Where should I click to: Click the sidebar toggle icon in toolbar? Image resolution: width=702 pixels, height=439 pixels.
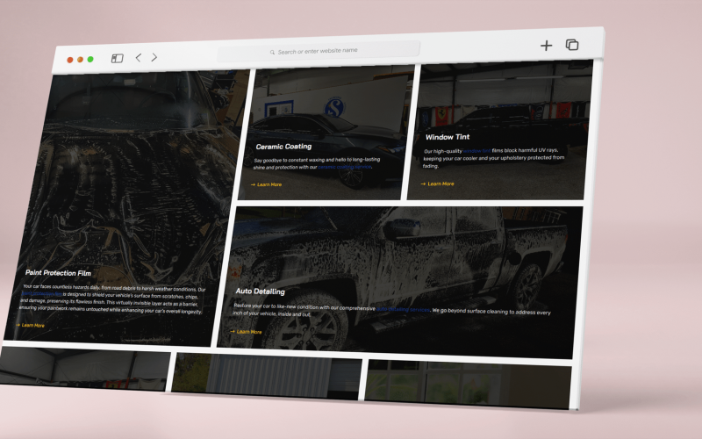117,58
